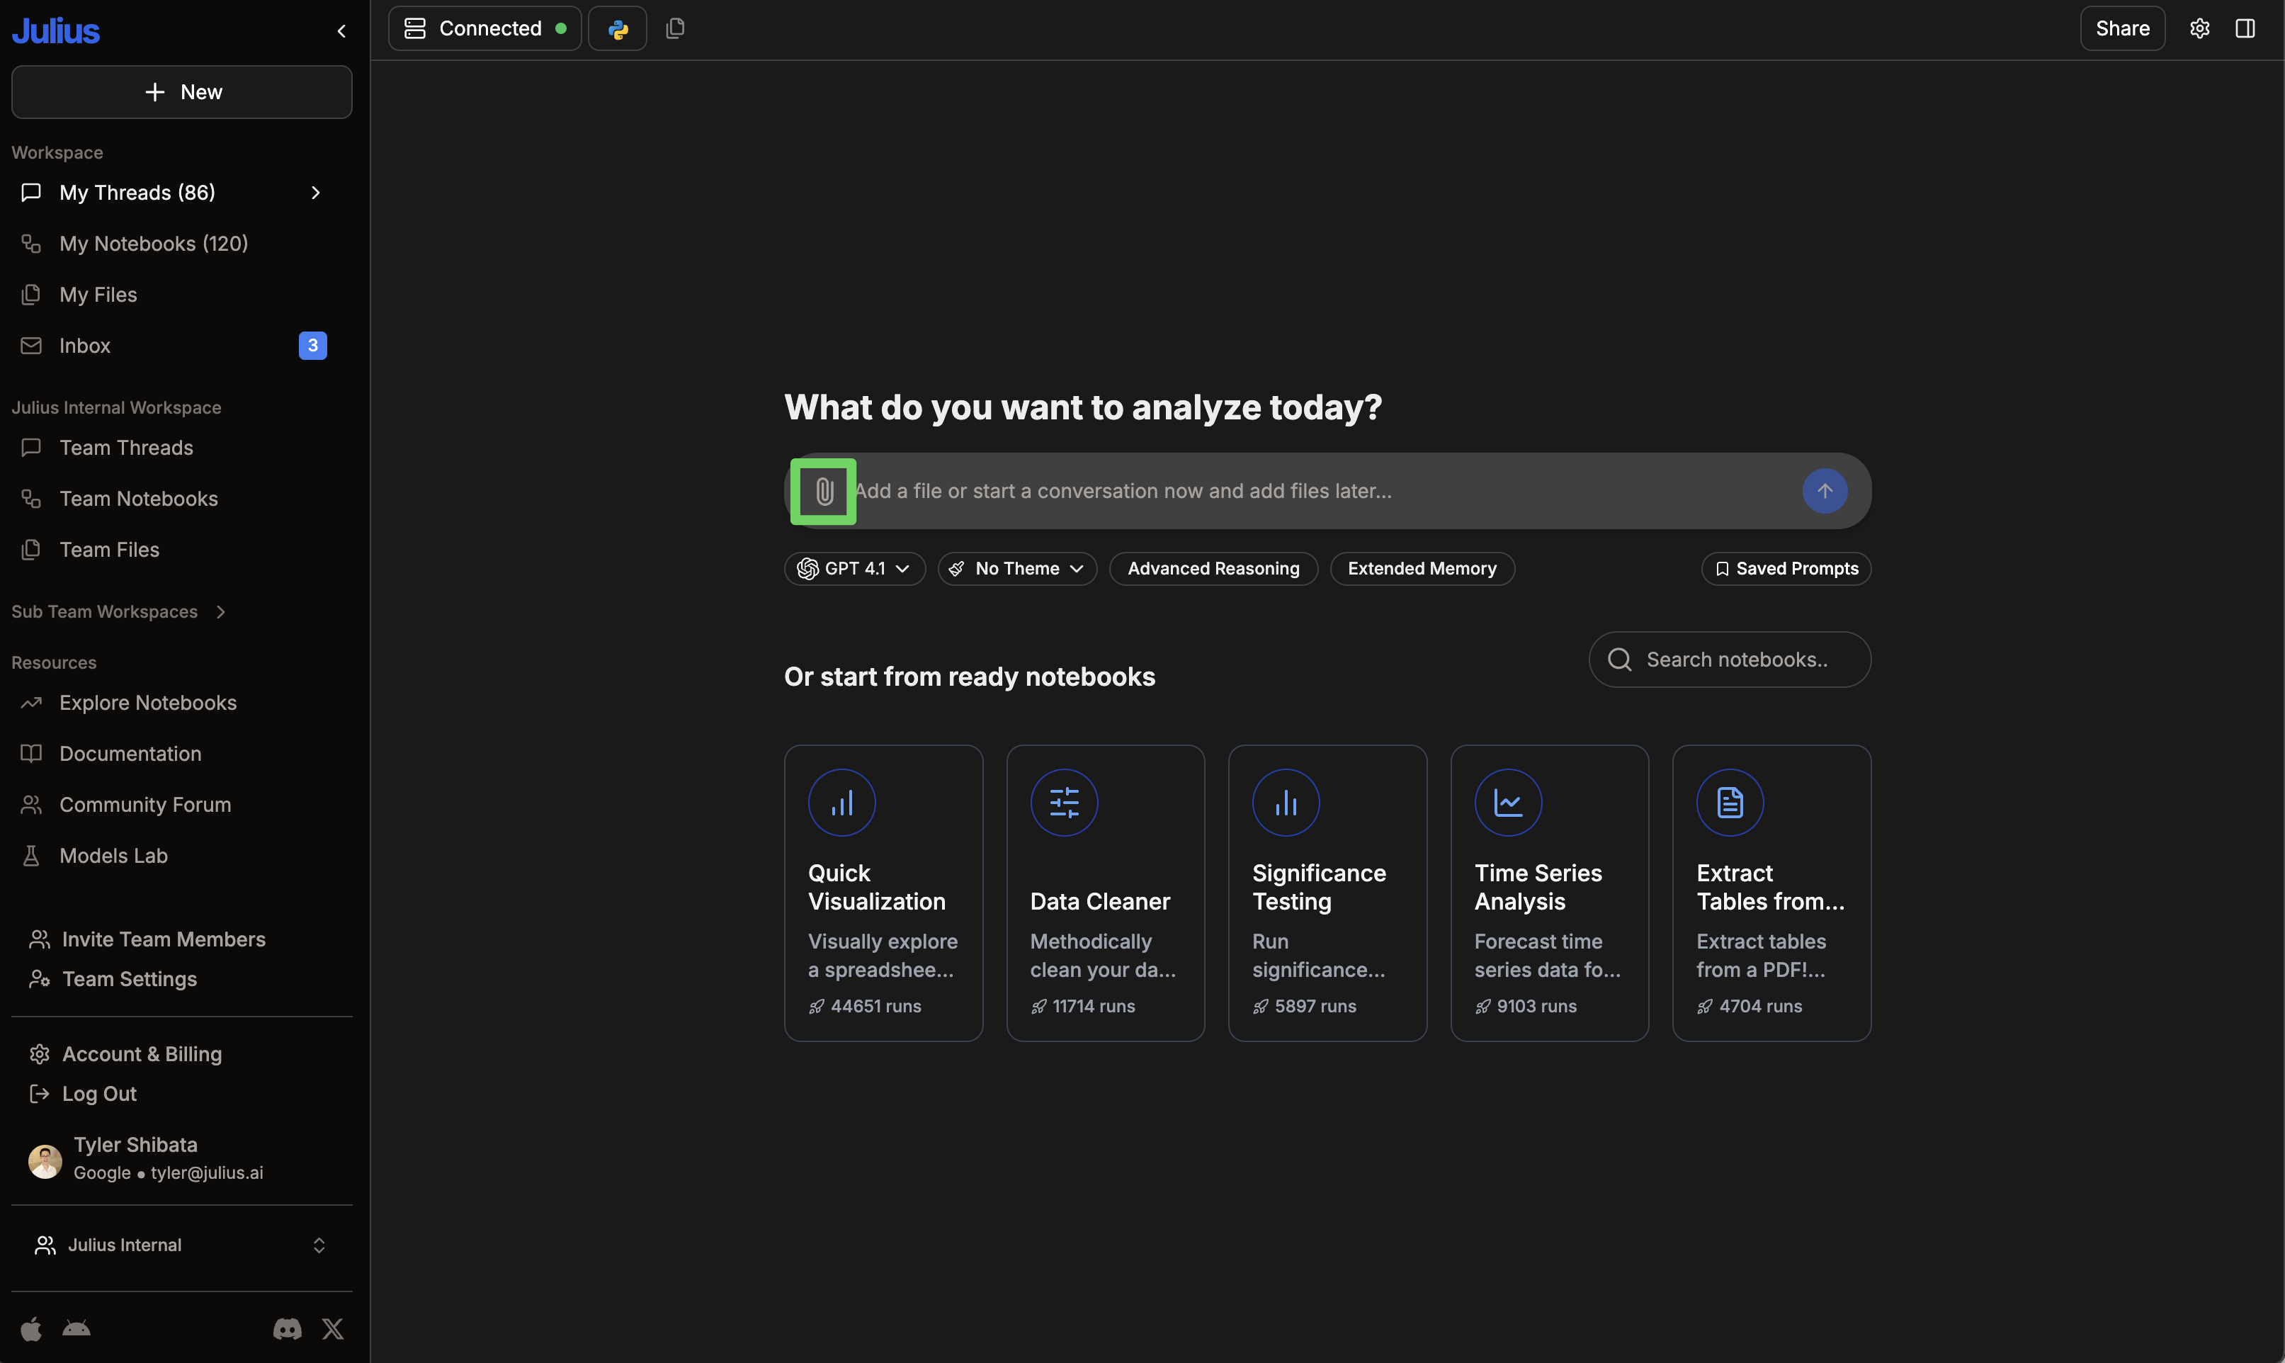The width and height of the screenshot is (2285, 1363).
Task: Open Saved Prompts button
Action: tap(1786, 569)
